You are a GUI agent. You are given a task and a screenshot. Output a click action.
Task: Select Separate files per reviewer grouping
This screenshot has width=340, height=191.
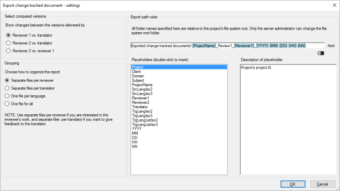click(8, 80)
